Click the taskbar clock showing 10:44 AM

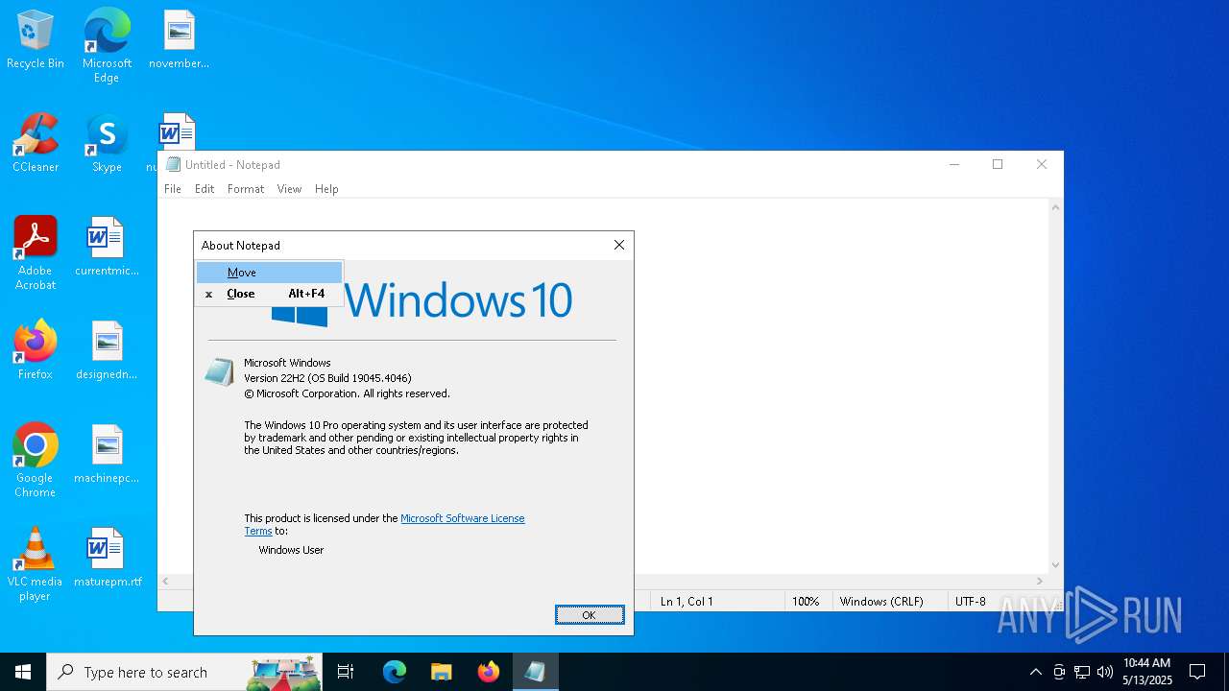click(1147, 672)
